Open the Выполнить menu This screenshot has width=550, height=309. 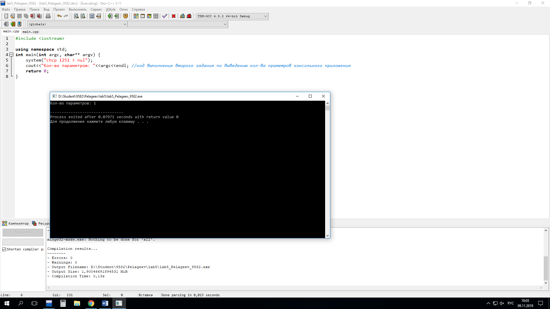tap(78, 9)
